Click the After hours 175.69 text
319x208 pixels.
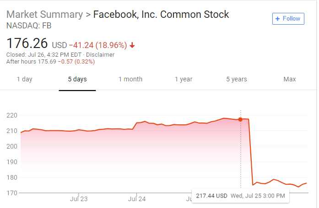(x=31, y=62)
